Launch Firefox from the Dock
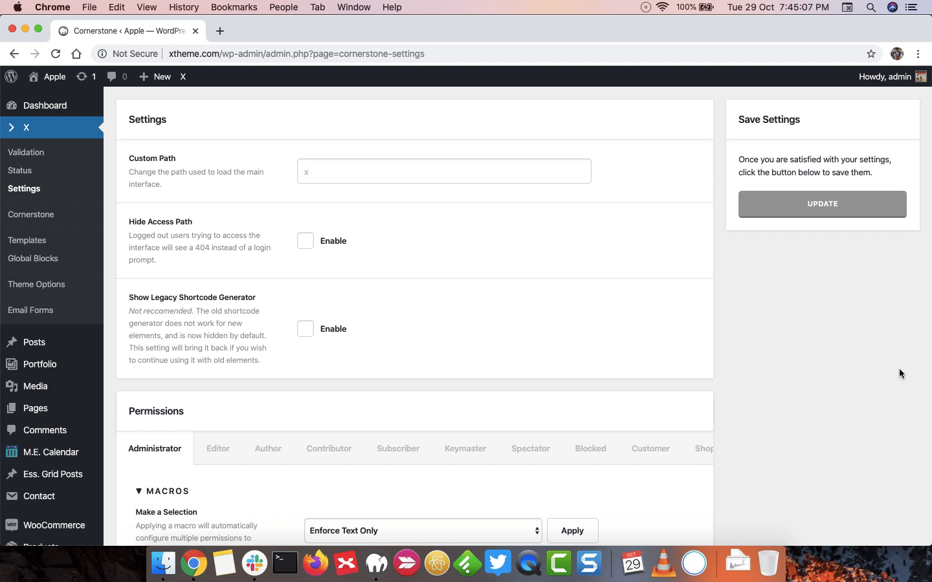This screenshot has width=932, height=582. tap(315, 563)
